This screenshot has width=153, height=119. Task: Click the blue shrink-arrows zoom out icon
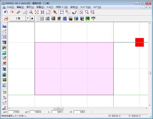coord(42,12)
